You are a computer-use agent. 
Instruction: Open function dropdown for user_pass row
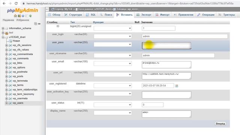click(112, 44)
